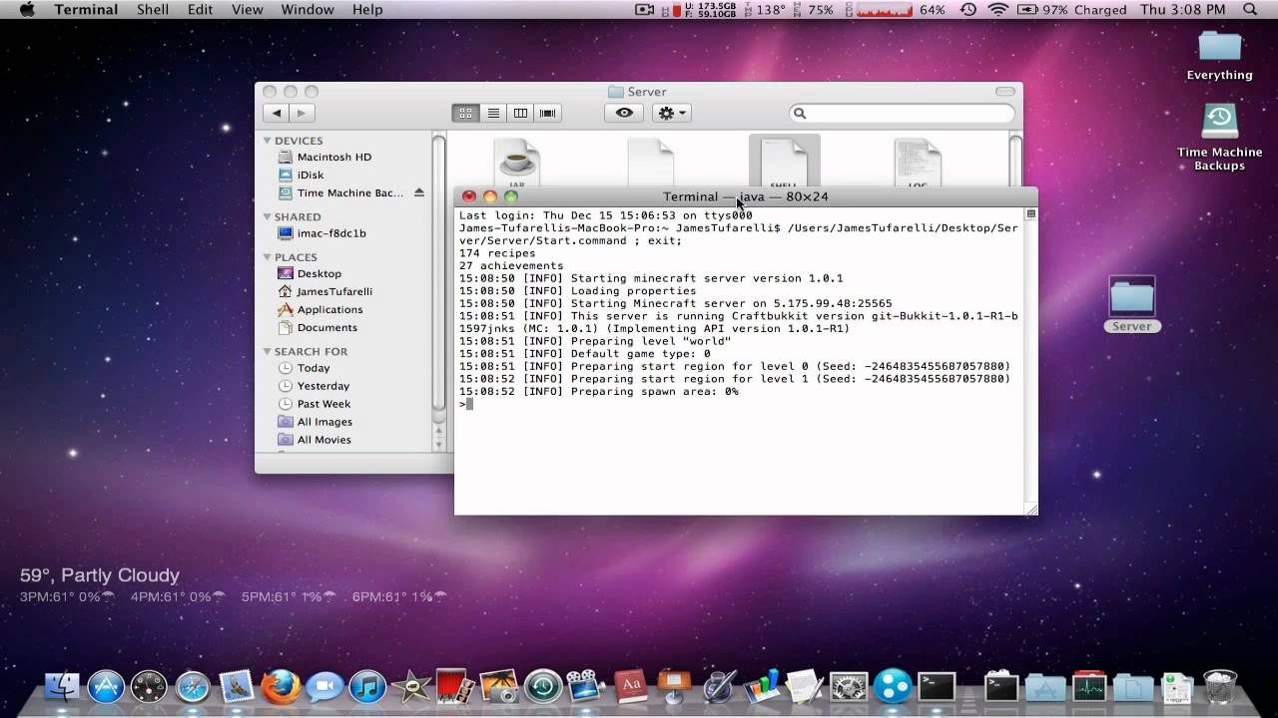This screenshot has height=718, width=1278.
Task: Select Time Machine Backups drive on desktop
Action: click(x=1219, y=137)
